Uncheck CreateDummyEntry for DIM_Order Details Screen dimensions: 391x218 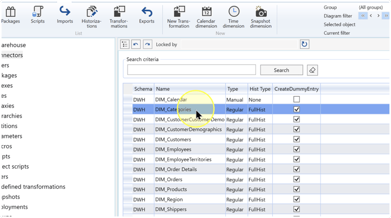pyautogui.click(x=297, y=169)
